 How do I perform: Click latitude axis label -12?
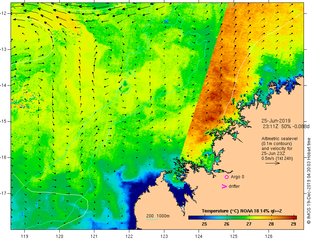[x=4, y=13]
